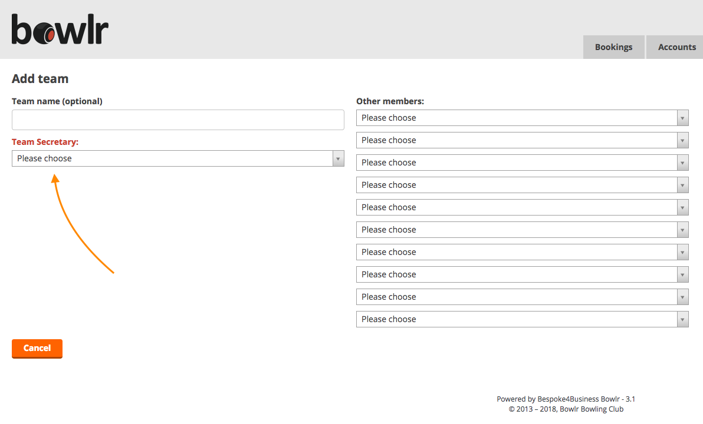Click arrow on sixth Other members dropdown

(682, 230)
